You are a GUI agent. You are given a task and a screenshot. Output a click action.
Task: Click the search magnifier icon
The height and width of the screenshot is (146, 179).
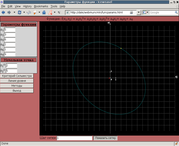tap(176, 12)
